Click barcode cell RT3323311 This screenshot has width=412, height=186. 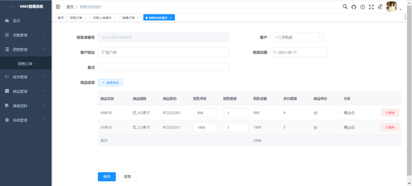coord(171,127)
